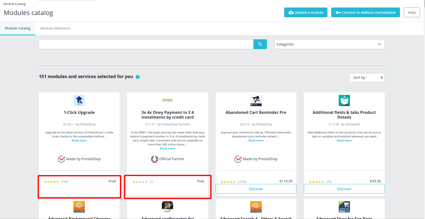Click the star rating of Abandoned Cart Reminder Pro
The height and width of the screenshot is (219, 425).
pyautogui.click(x=228, y=182)
